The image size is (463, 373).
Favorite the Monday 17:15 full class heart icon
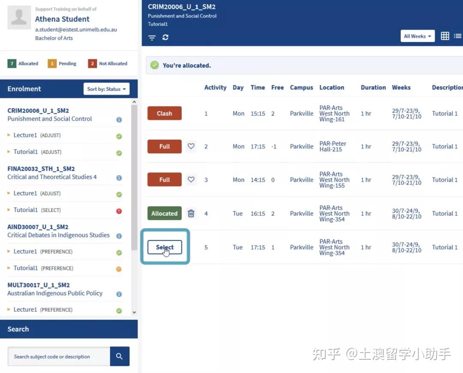[191, 146]
